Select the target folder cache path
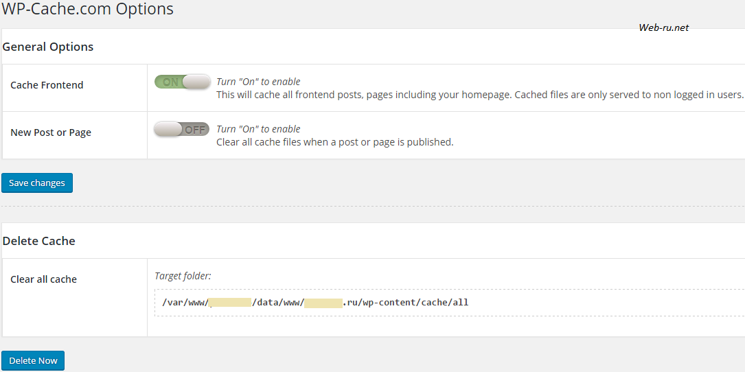745x372 pixels. tap(315, 302)
